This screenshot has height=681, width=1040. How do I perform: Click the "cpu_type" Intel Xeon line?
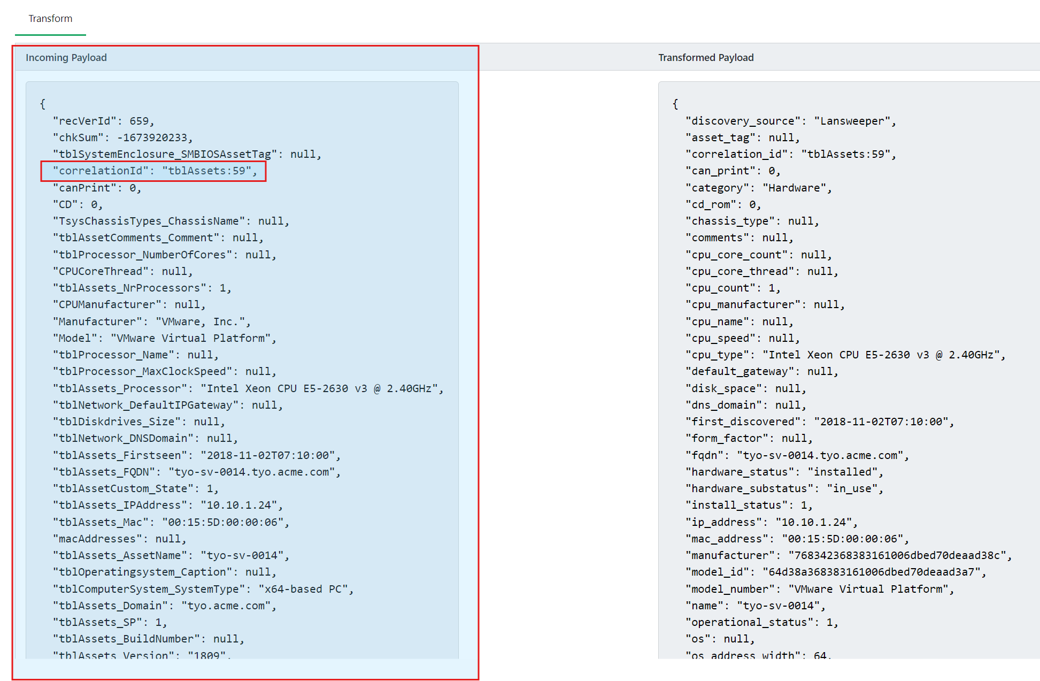(845, 355)
